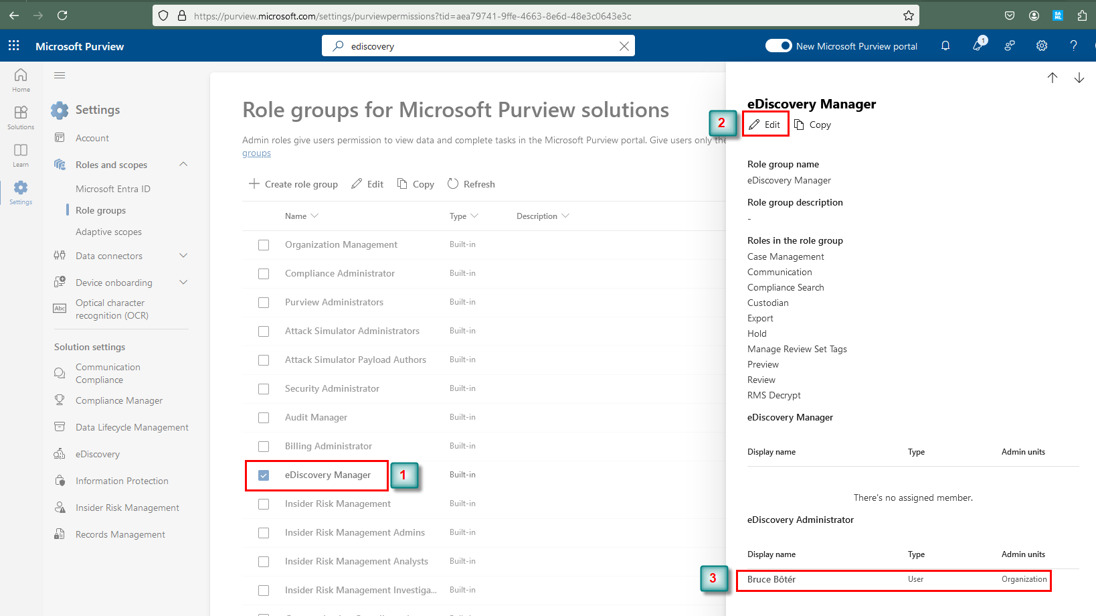This screenshot has width=1096, height=616.
Task: Open browser account profile icon
Action: (x=1034, y=15)
